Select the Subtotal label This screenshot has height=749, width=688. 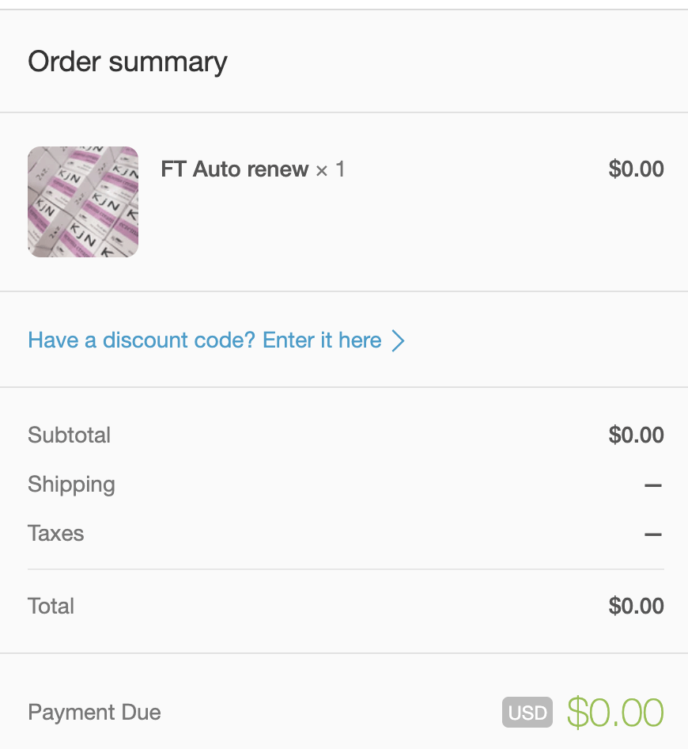(69, 435)
